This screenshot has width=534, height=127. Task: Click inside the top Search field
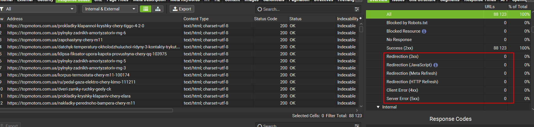(305, 9)
